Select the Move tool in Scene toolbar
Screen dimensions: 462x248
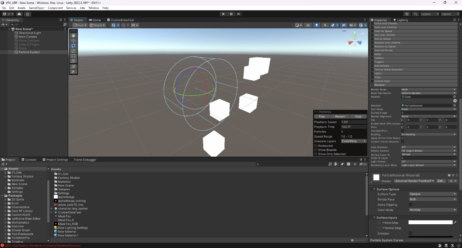(73, 41)
